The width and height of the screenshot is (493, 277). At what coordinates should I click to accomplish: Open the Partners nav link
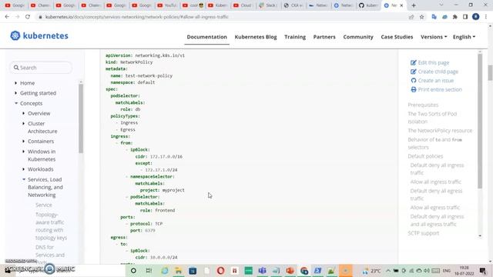(324, 37)
